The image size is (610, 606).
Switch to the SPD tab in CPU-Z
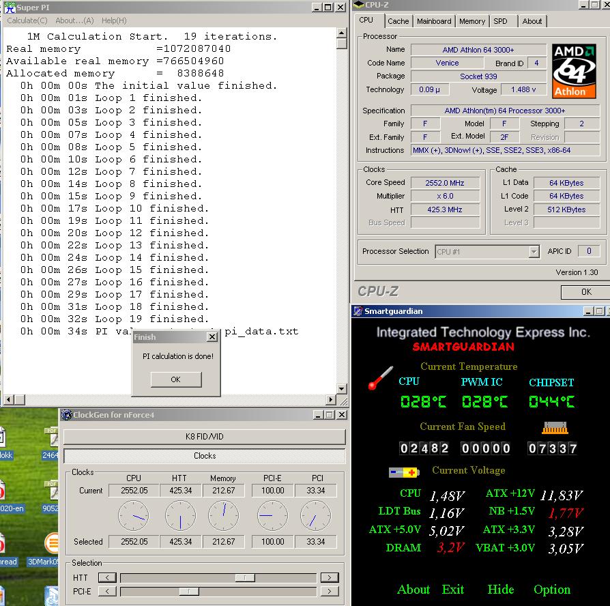coord(500,21)
